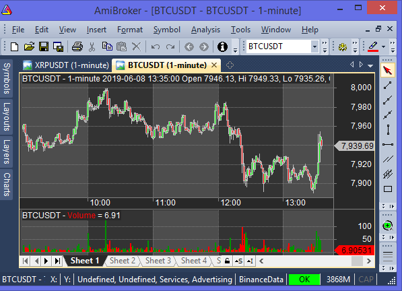Open the Analysis menu

(205, 30)
